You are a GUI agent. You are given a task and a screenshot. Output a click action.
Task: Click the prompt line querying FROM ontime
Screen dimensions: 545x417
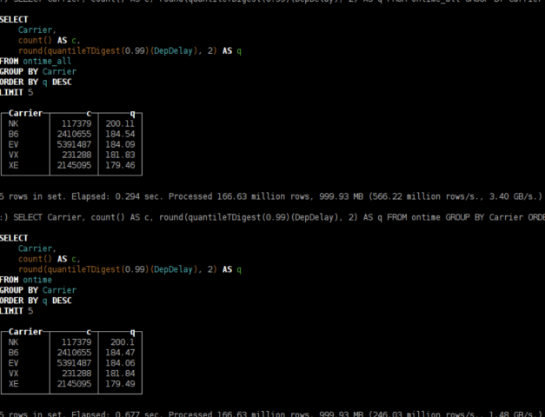[x=273, y=217]
